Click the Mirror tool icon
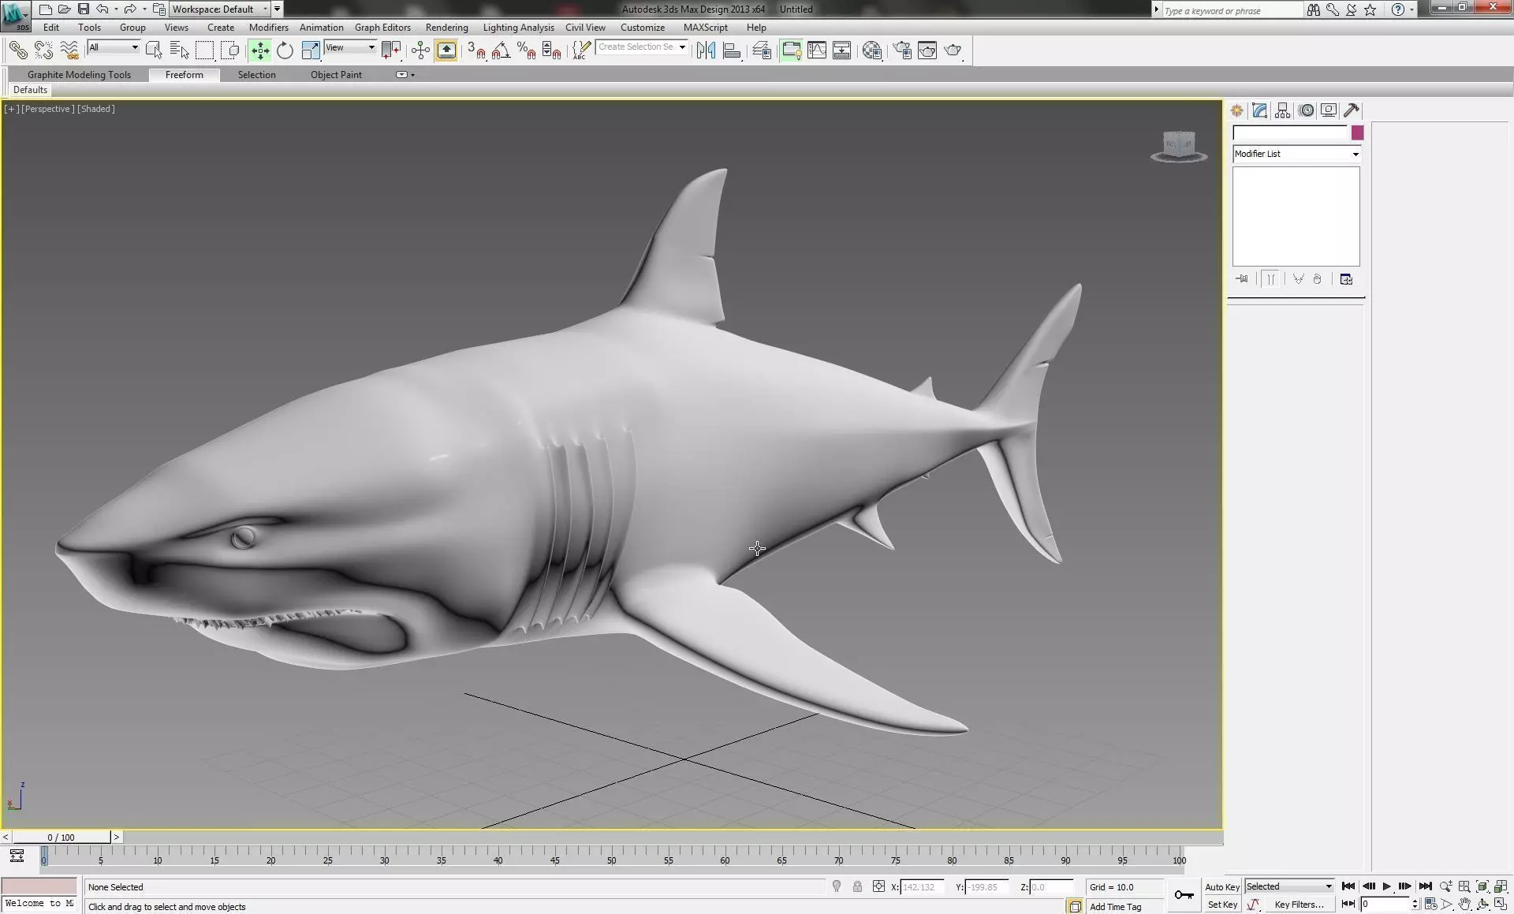Image resolution: width=1514 pixels, height=914 pixels. tap(706, 50)
